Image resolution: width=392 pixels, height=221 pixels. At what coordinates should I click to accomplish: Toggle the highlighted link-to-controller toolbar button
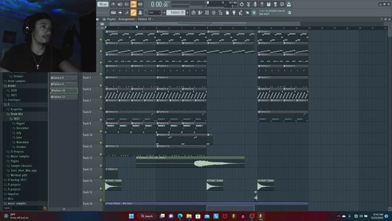(x=134, y=12)
